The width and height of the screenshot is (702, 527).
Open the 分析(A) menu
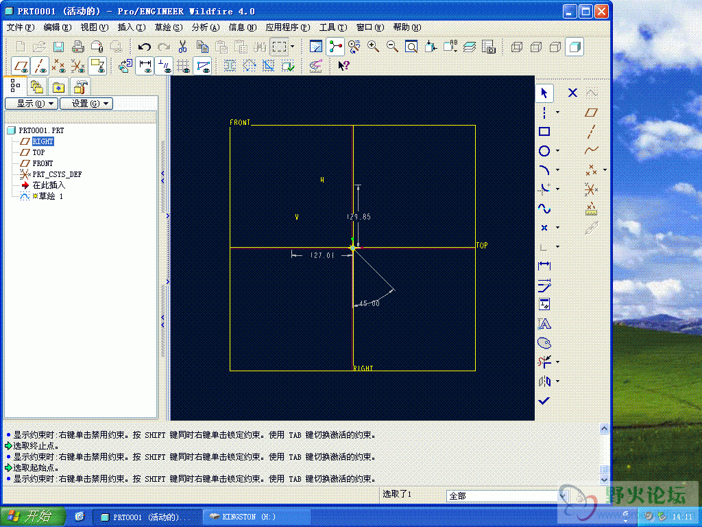(x=206, y=27)
